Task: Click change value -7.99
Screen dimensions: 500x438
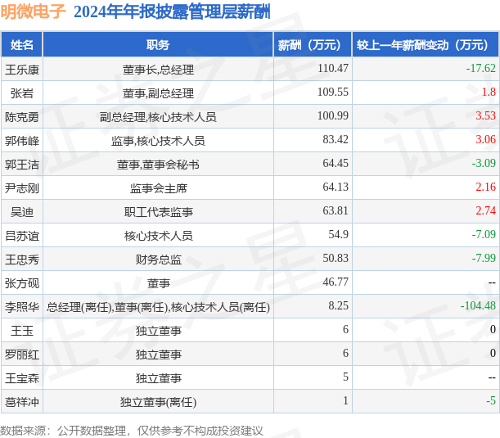Action: tap(484, 258)
